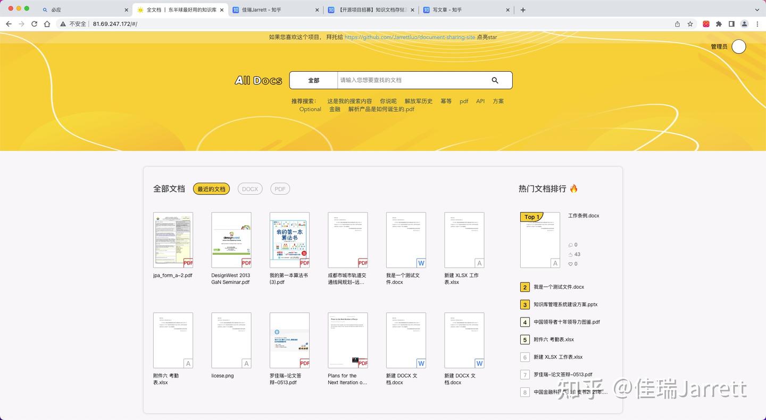
Task: Open the GitHub document-sharing-site link
Action: click(x=409, y=37)
